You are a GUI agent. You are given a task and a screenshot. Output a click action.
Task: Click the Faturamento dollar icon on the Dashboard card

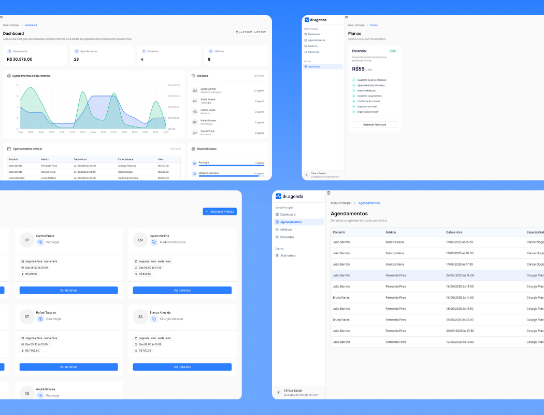click(10, 51)
